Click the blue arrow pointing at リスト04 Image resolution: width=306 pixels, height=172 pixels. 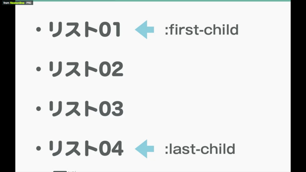[x=144, y=149]
